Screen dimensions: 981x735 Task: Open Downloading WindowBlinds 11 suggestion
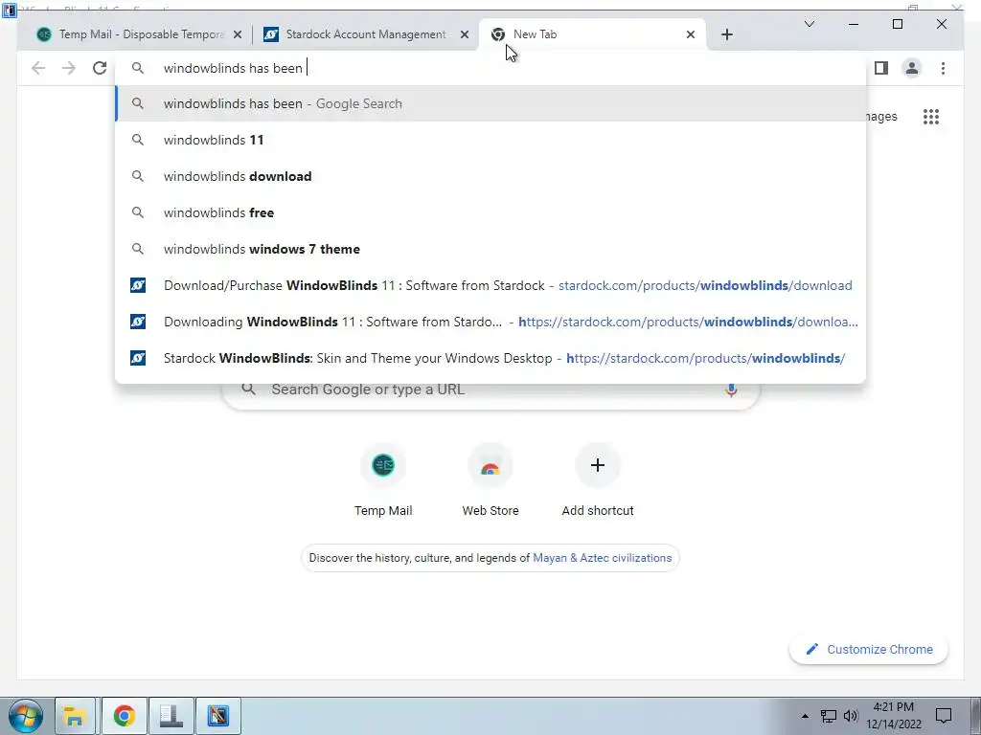click(490, 322)
